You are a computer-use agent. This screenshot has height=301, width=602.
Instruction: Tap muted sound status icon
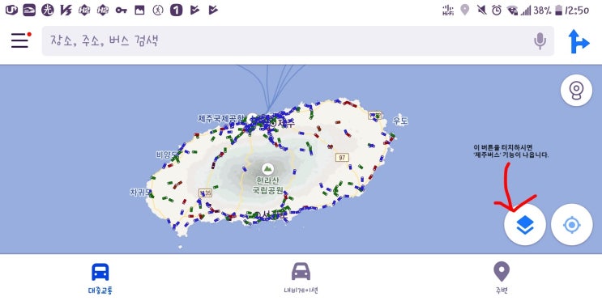481,11
